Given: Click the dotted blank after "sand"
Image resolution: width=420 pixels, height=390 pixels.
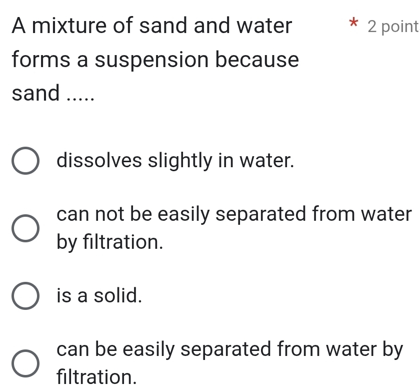Looking at the screenshot, I should 80,99.
